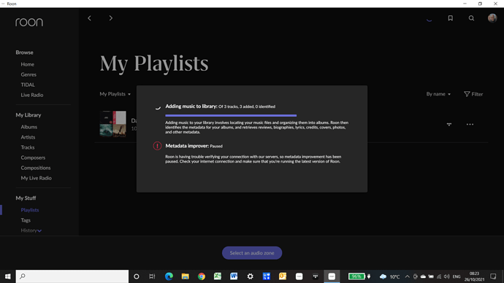The width and height of the screenshot is (504, 283).
Task: Click the activity spinner in top bar
Action: 429,19
